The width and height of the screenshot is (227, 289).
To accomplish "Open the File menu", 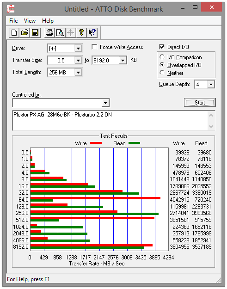I will click(13, 21).
